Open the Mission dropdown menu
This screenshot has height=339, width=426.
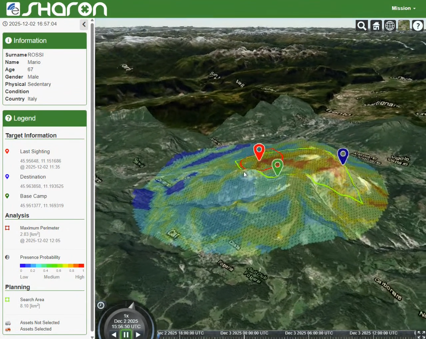pyautogui.click(x=403, y=8)
